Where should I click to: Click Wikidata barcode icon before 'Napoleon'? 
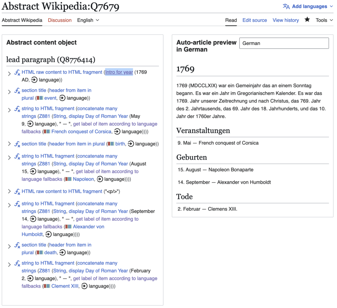[x=68, y=179]
